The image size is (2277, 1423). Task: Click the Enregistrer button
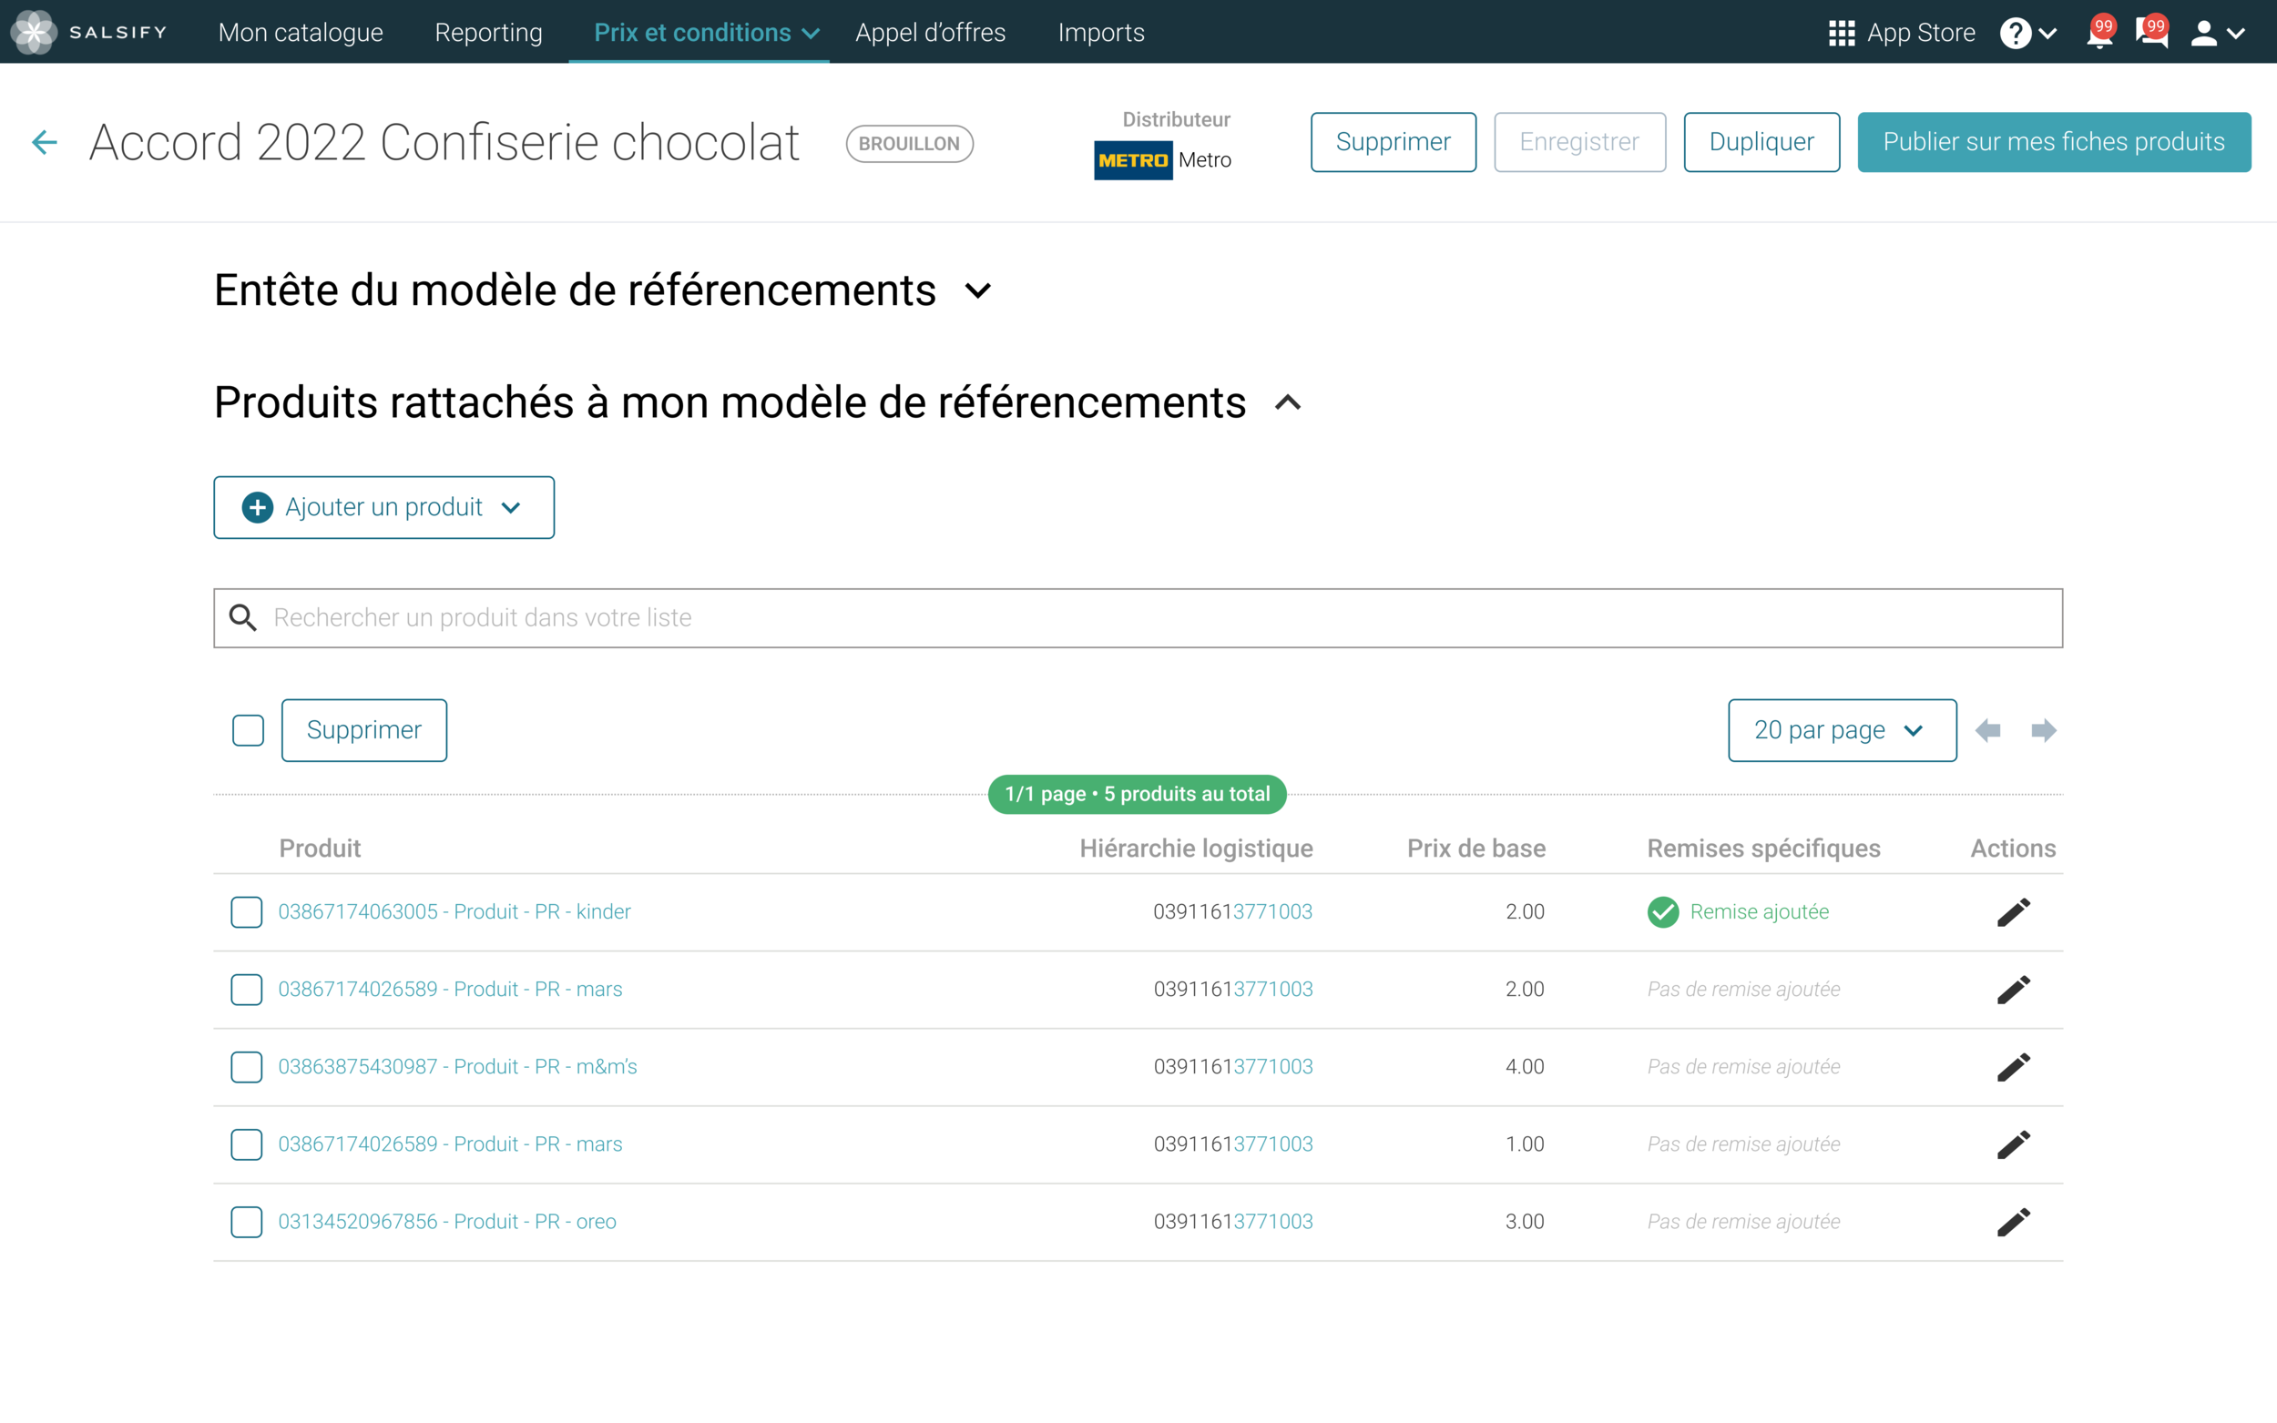click(1579, 142)
